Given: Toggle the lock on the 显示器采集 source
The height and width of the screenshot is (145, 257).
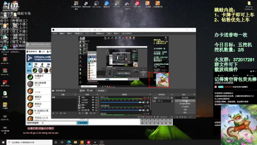Looking at the screenshot, I should [x=96, y=110].
